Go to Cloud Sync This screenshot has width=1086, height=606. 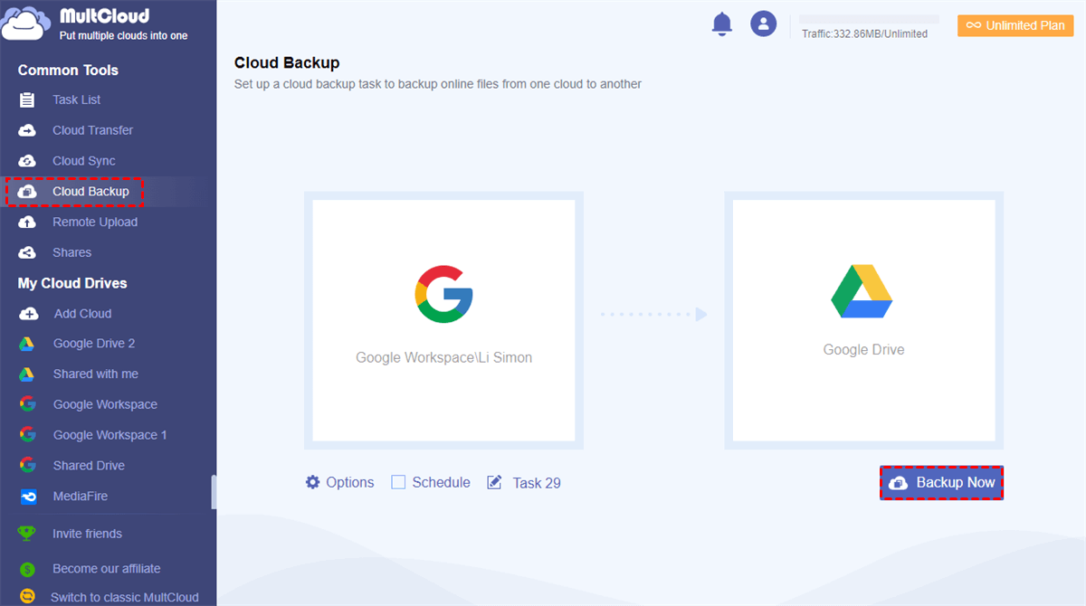(x=84, y=161)
